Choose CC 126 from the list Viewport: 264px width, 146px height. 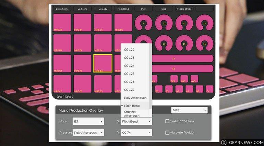click(x=135, y=82)
